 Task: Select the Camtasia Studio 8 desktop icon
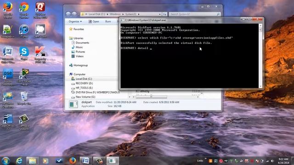[x=24, y=122]
